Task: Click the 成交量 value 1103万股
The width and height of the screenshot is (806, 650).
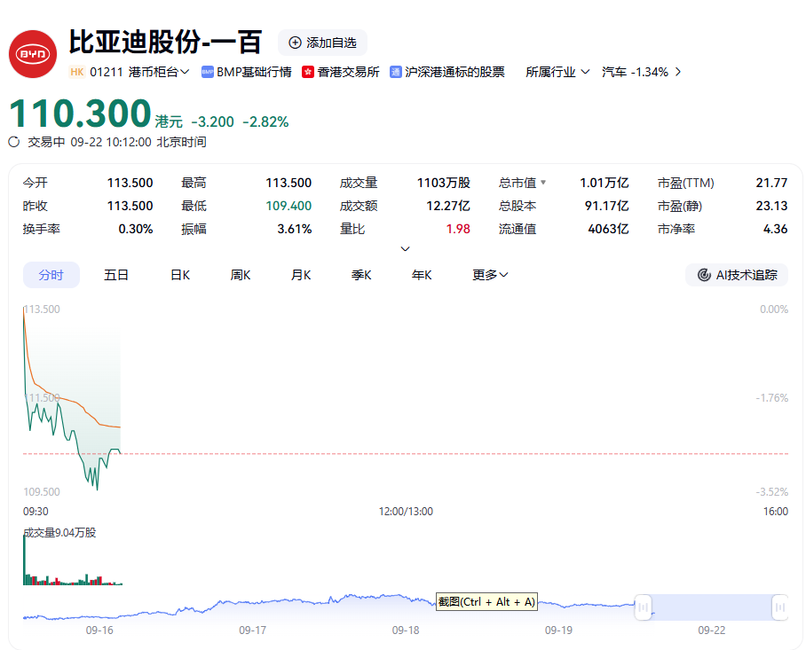Action: tap(444, 183)
